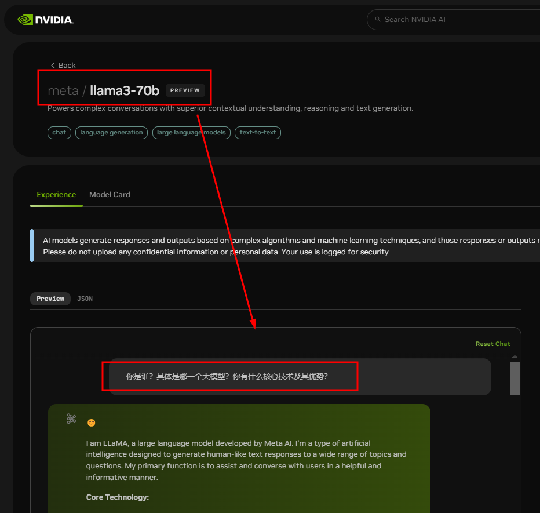Select the large language models tag
The height and width of the screenshot is (513, 540).
pos(191,133)
